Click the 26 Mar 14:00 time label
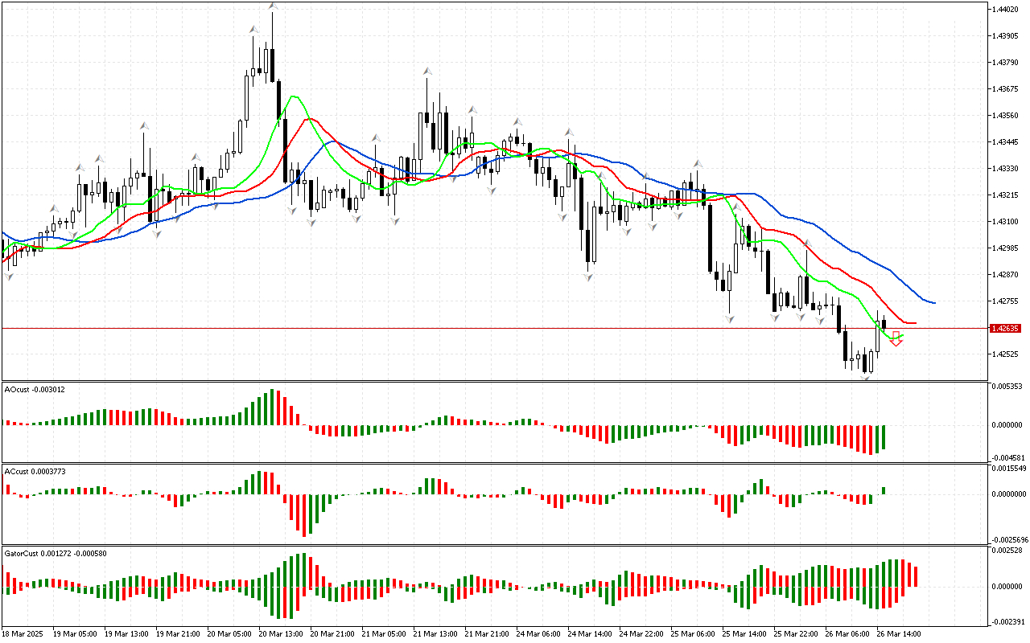The width and height of the screenshot is (1030, 643). pos(898,633)
